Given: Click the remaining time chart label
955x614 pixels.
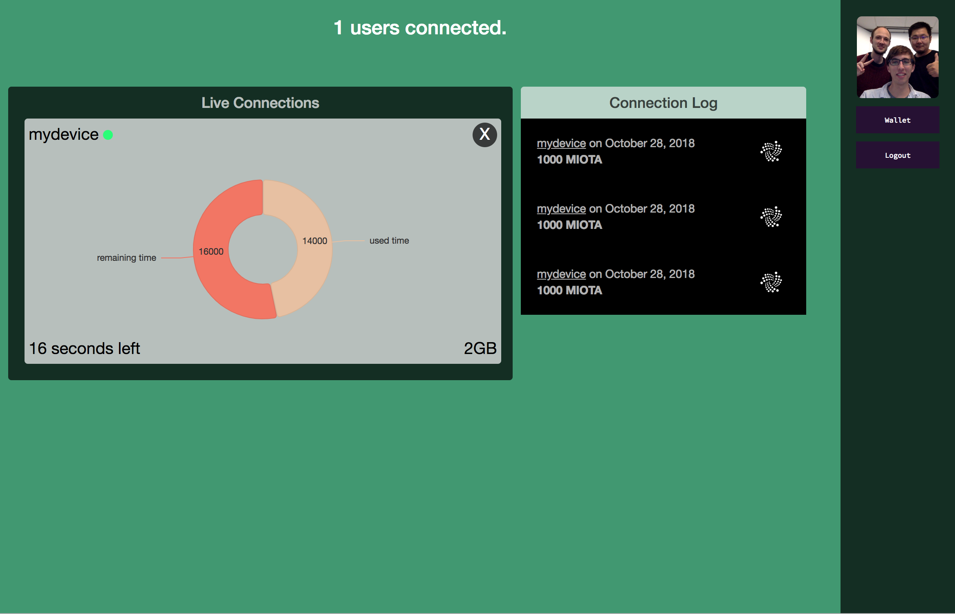Looking at the screenshot, I should 126,258.
